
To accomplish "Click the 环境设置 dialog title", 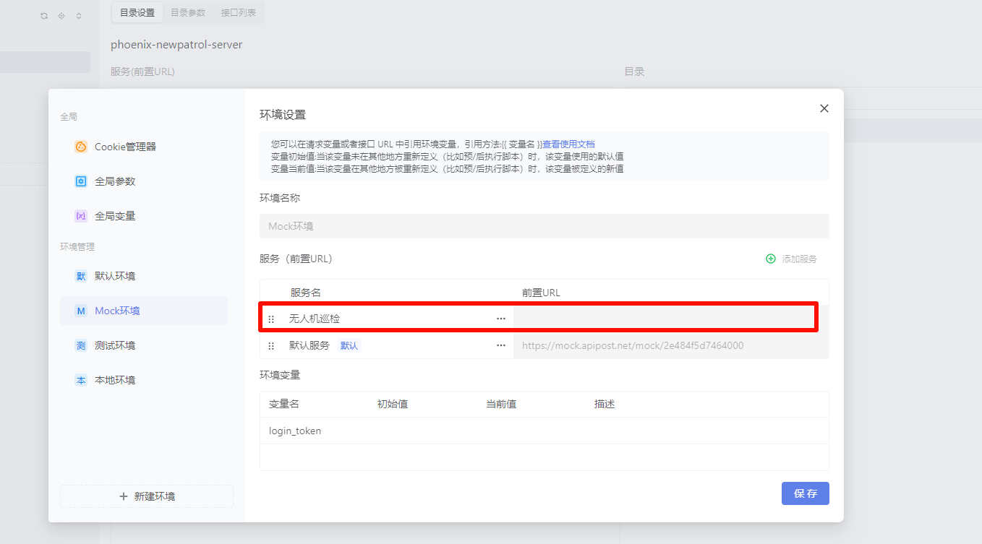I will tap(283, 115).
